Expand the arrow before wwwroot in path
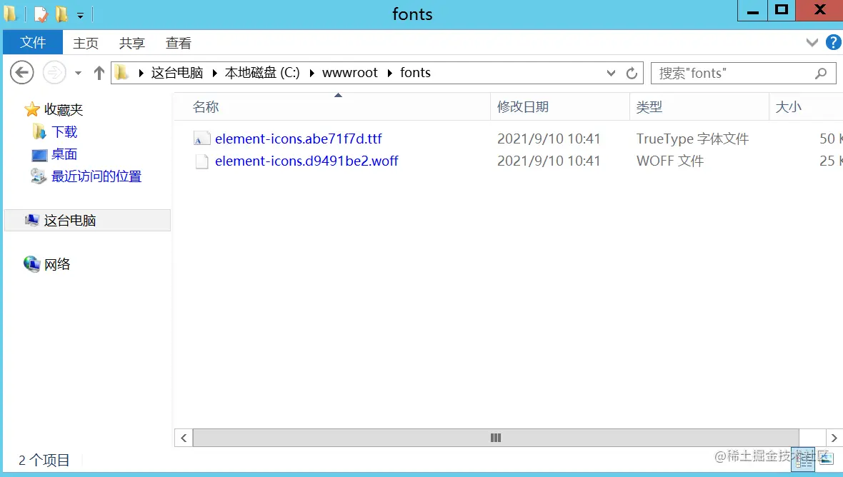The image size is (843, 477). [x=311, y=73]
